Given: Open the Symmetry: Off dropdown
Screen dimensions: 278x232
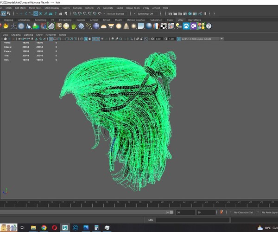Looking at the screenshot, I should [x=147, y=13].
